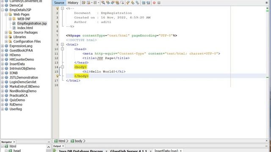The width and height of the screenshot is (271, 152).
Task: Jump to Last Edit location icon
Action: 84,3
